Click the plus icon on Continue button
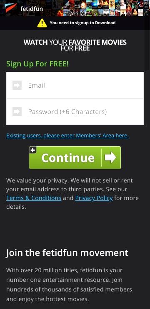 coord(32,150)
